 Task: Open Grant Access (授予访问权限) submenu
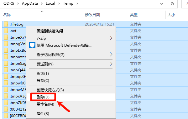71,55
